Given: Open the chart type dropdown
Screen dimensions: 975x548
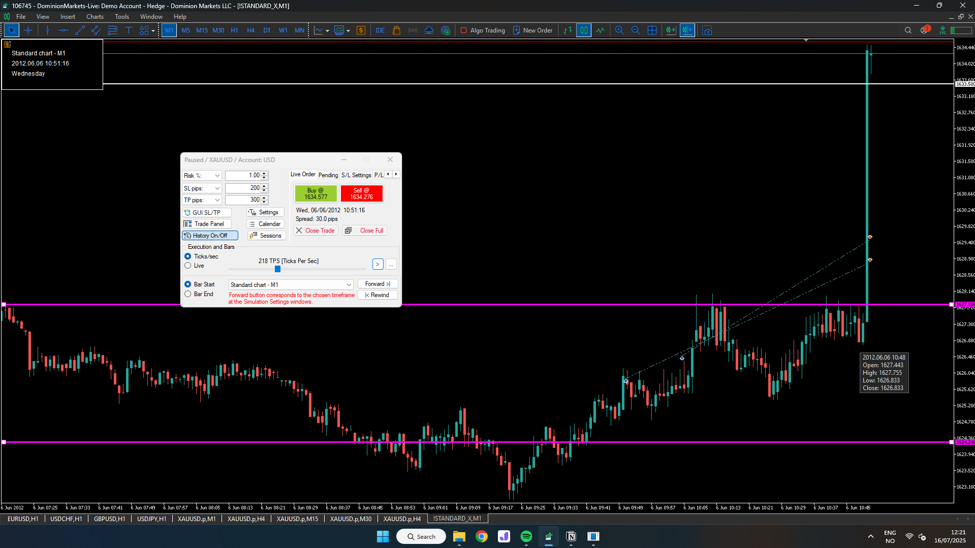Looking at the screenshot, I should point(321,30).
